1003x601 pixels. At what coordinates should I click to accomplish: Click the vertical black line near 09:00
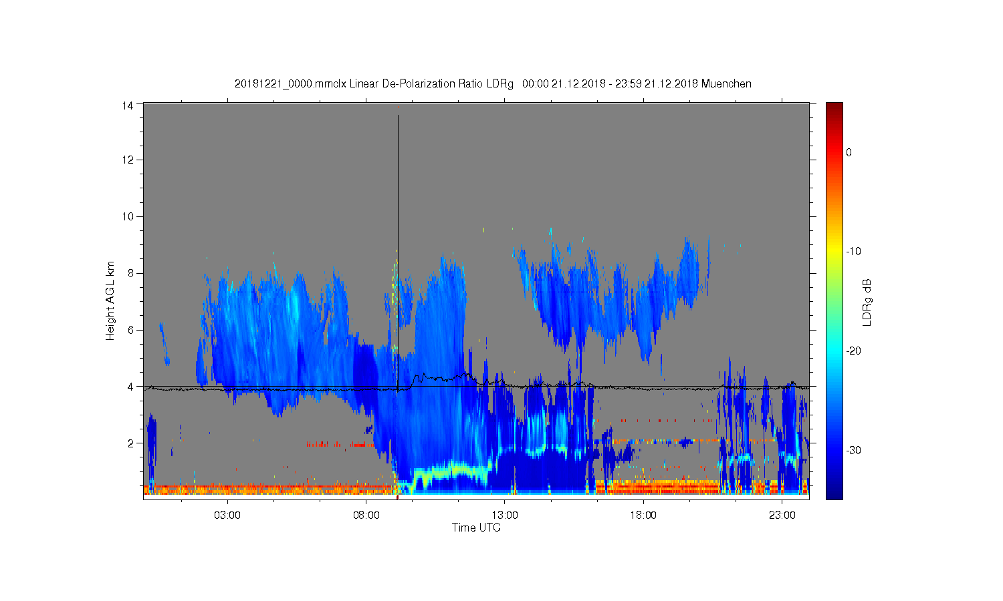[x=398, y=254]
